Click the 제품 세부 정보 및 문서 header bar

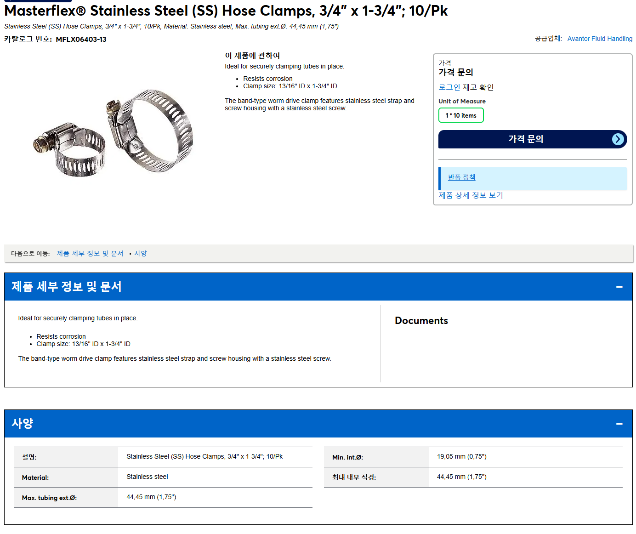pos(318,287)
